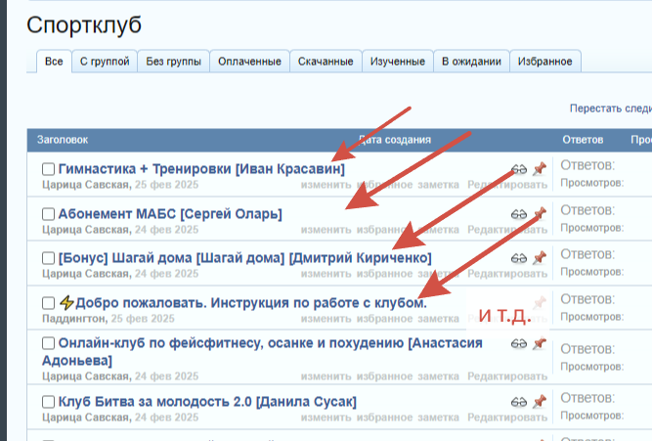Click glasses icon on Абонемент МАБС row
652x441 pixels.
pyautogui.click(x=518, y=213)
